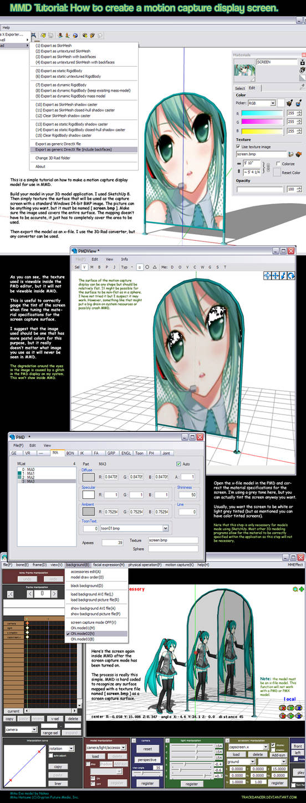The height and width of the screenshot is (803, 306).
Task: Open the background(B) menu in MMD
Action: (78, 564)
